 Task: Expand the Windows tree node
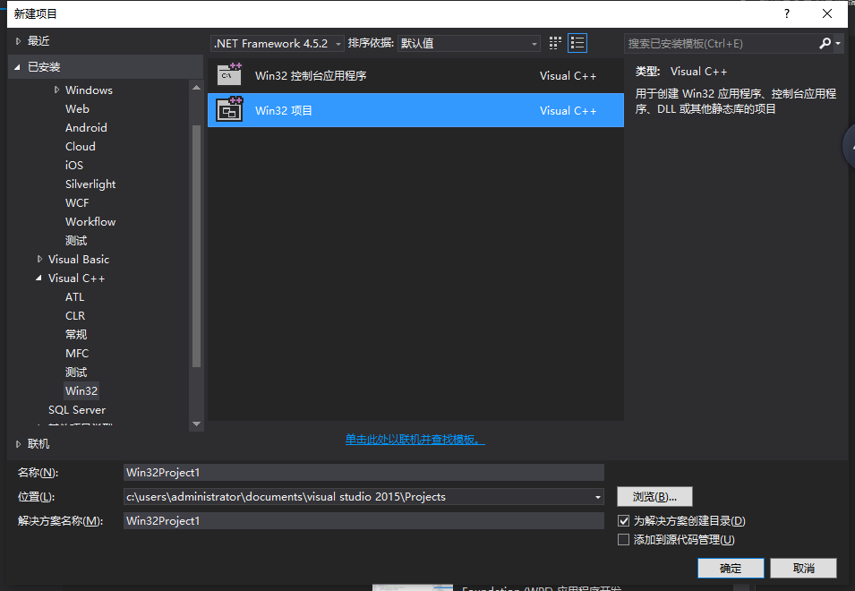[x=56, y=90]
